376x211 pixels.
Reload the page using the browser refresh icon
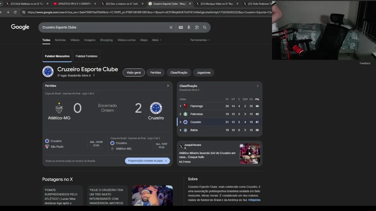point(15,12)
